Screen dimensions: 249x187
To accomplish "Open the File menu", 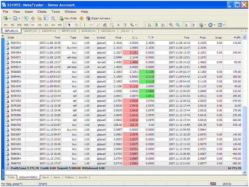I will (6, 12).
